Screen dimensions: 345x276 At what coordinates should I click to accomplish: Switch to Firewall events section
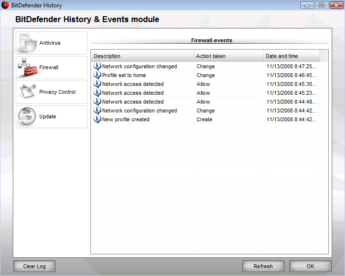click(52, 67)
